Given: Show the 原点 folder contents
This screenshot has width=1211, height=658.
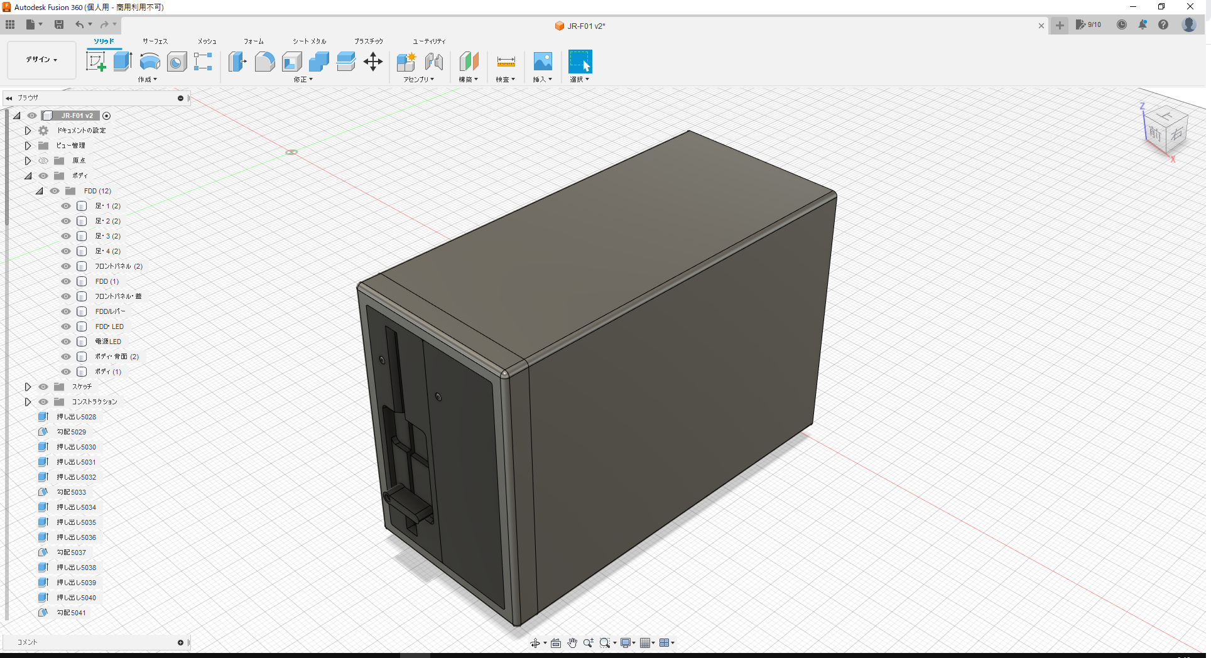Looking at the screenshot, I should (x=28, y=160).
